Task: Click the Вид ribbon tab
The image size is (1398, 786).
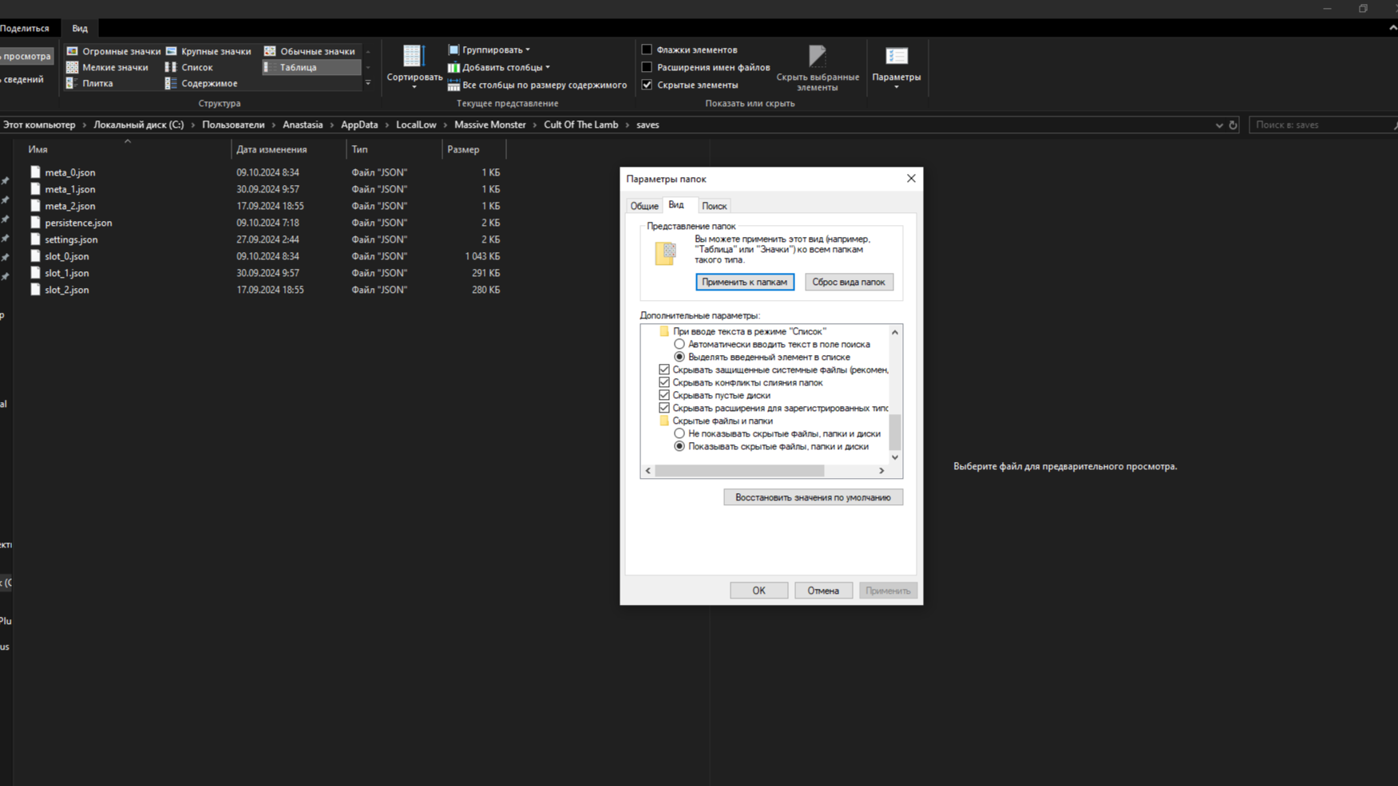Action: (80, 29)
